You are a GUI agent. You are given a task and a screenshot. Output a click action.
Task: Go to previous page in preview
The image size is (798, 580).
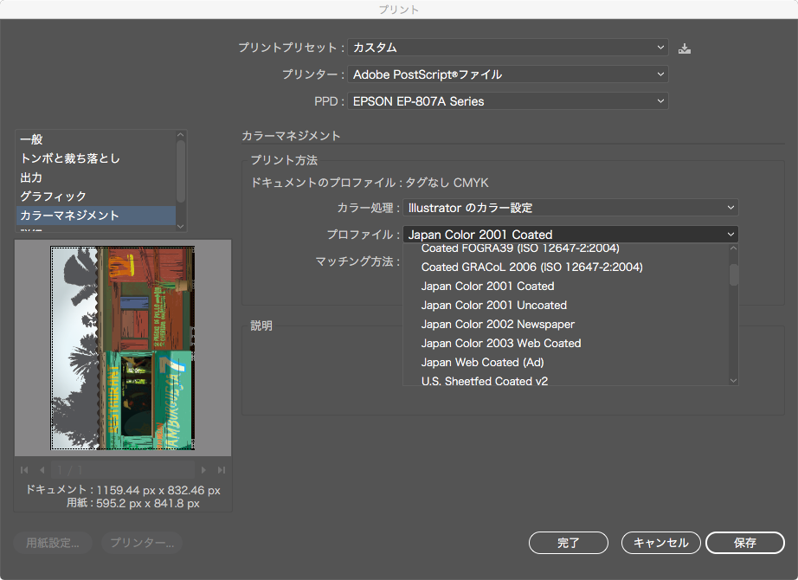tap(42, 470)
